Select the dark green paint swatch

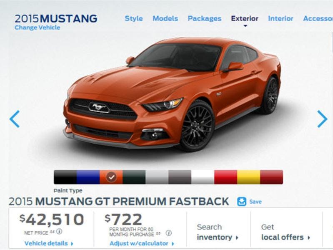tap(134, 177)
